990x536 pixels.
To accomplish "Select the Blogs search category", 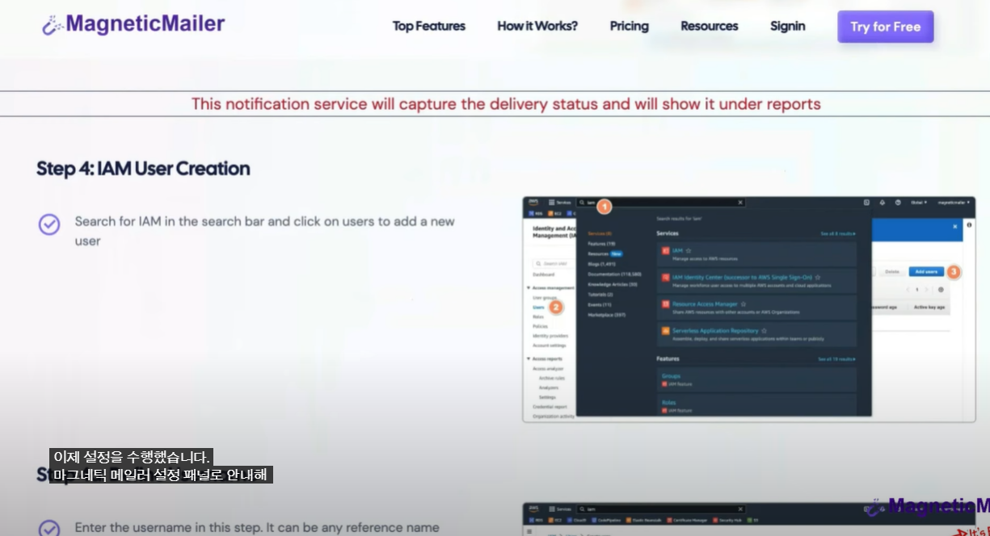I will (x=601, y=264).
